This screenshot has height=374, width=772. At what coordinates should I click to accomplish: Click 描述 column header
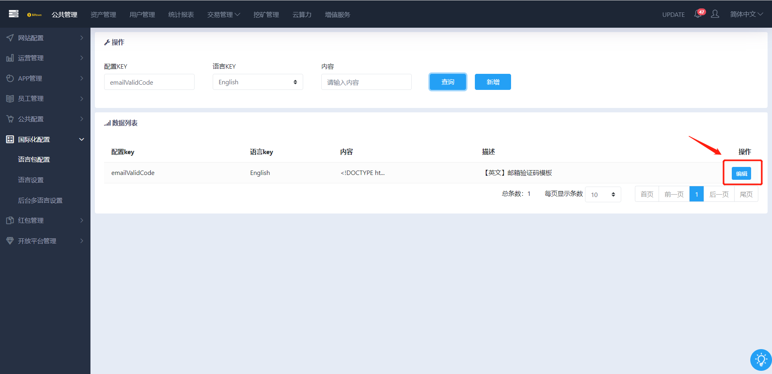(489, 152)
